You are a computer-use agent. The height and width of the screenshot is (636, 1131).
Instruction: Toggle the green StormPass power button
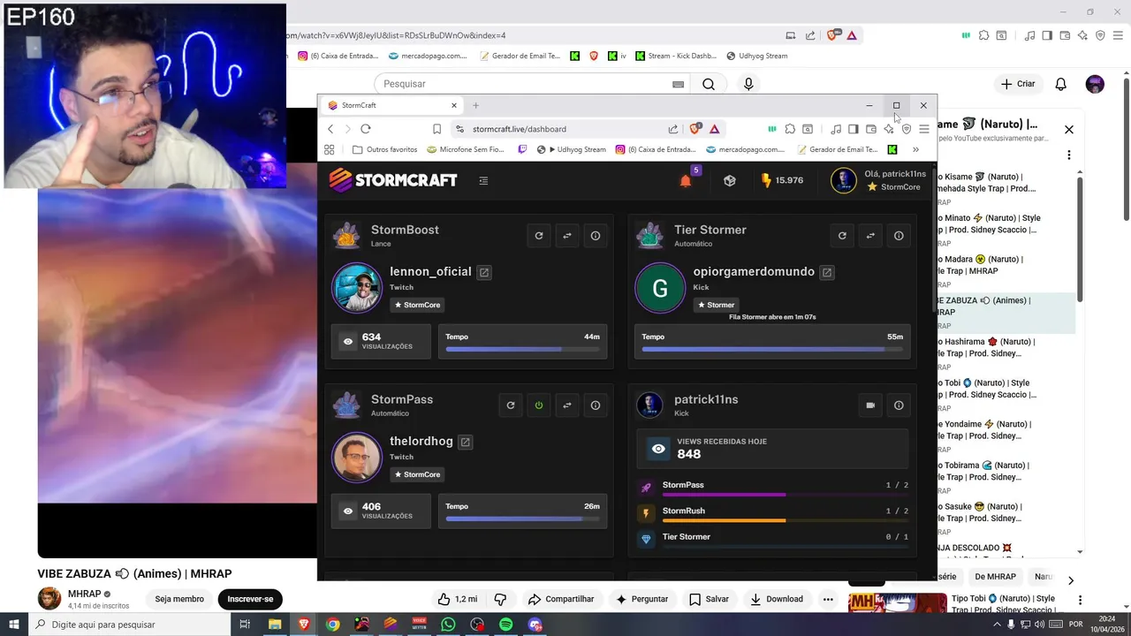coord(539,405)
